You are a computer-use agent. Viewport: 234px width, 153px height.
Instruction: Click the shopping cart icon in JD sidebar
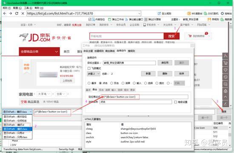pos(225,63)
